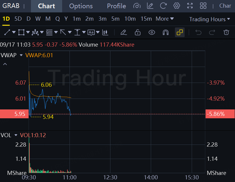235x182 pixels.
Task: Toggle magnet snap mode
Action: coord(166,32)
